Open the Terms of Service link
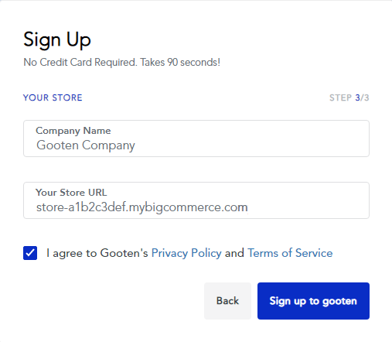The height and width of the screenshot is (342, 392). (x=290, y=253)
